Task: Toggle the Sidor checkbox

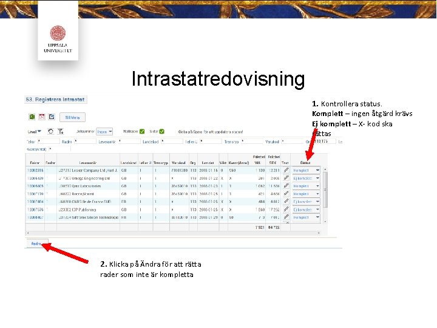Action: click(161, 131)
